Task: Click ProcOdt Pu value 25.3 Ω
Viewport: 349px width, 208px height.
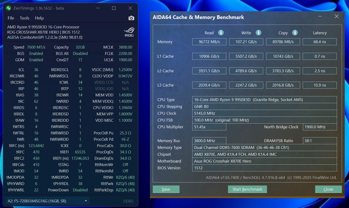Action: pos(125,133)
